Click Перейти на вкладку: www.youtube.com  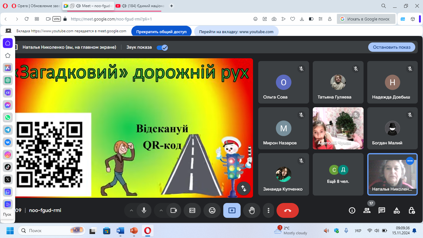(236, 32)
